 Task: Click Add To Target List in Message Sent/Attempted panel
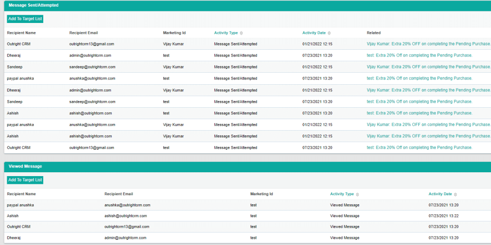tap(25, 19)
